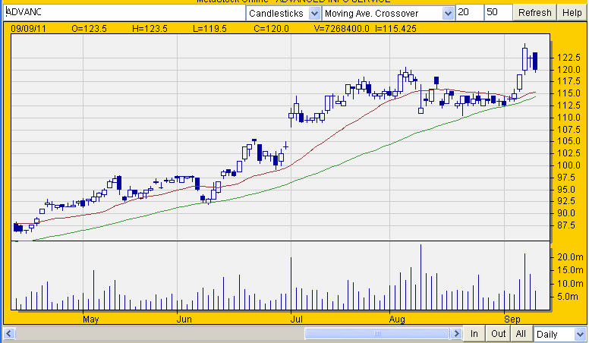Click the 87.5 price axis label

566,225
